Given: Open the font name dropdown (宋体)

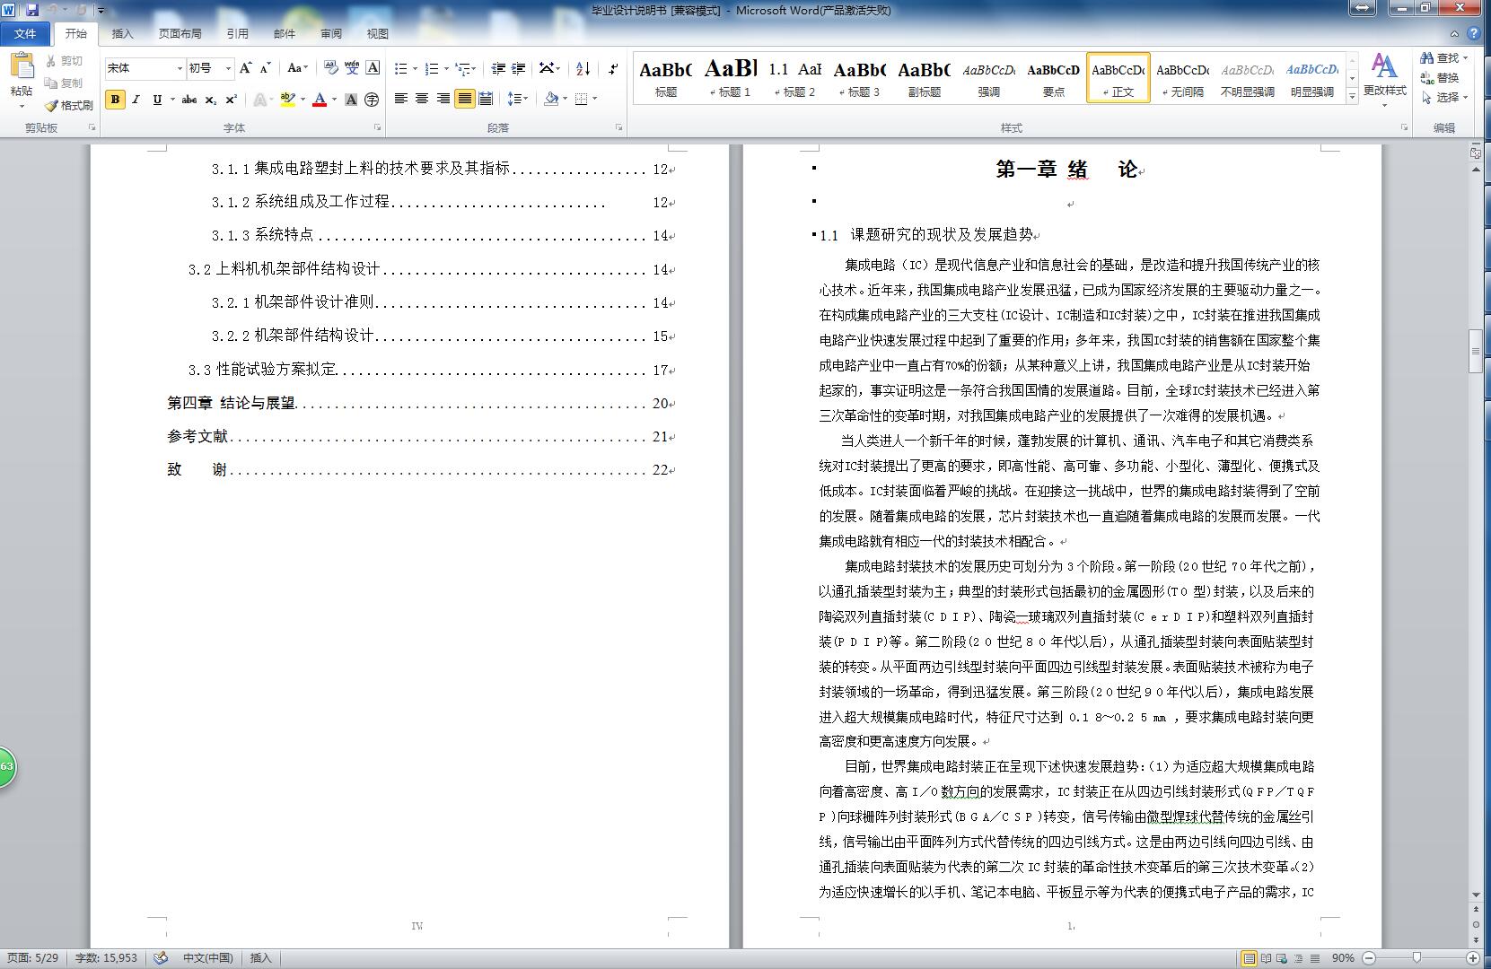Looking at the screenshot, I should [180, 68].
